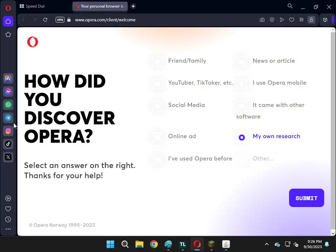Click scrollbar down arrow
The width and height of the screenshot is (336, 252).
[x=333, y=233]
